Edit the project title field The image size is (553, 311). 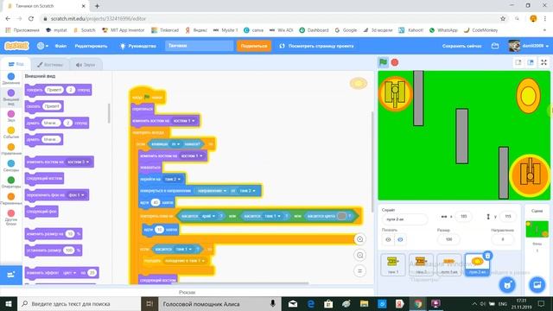coord(199,46)
